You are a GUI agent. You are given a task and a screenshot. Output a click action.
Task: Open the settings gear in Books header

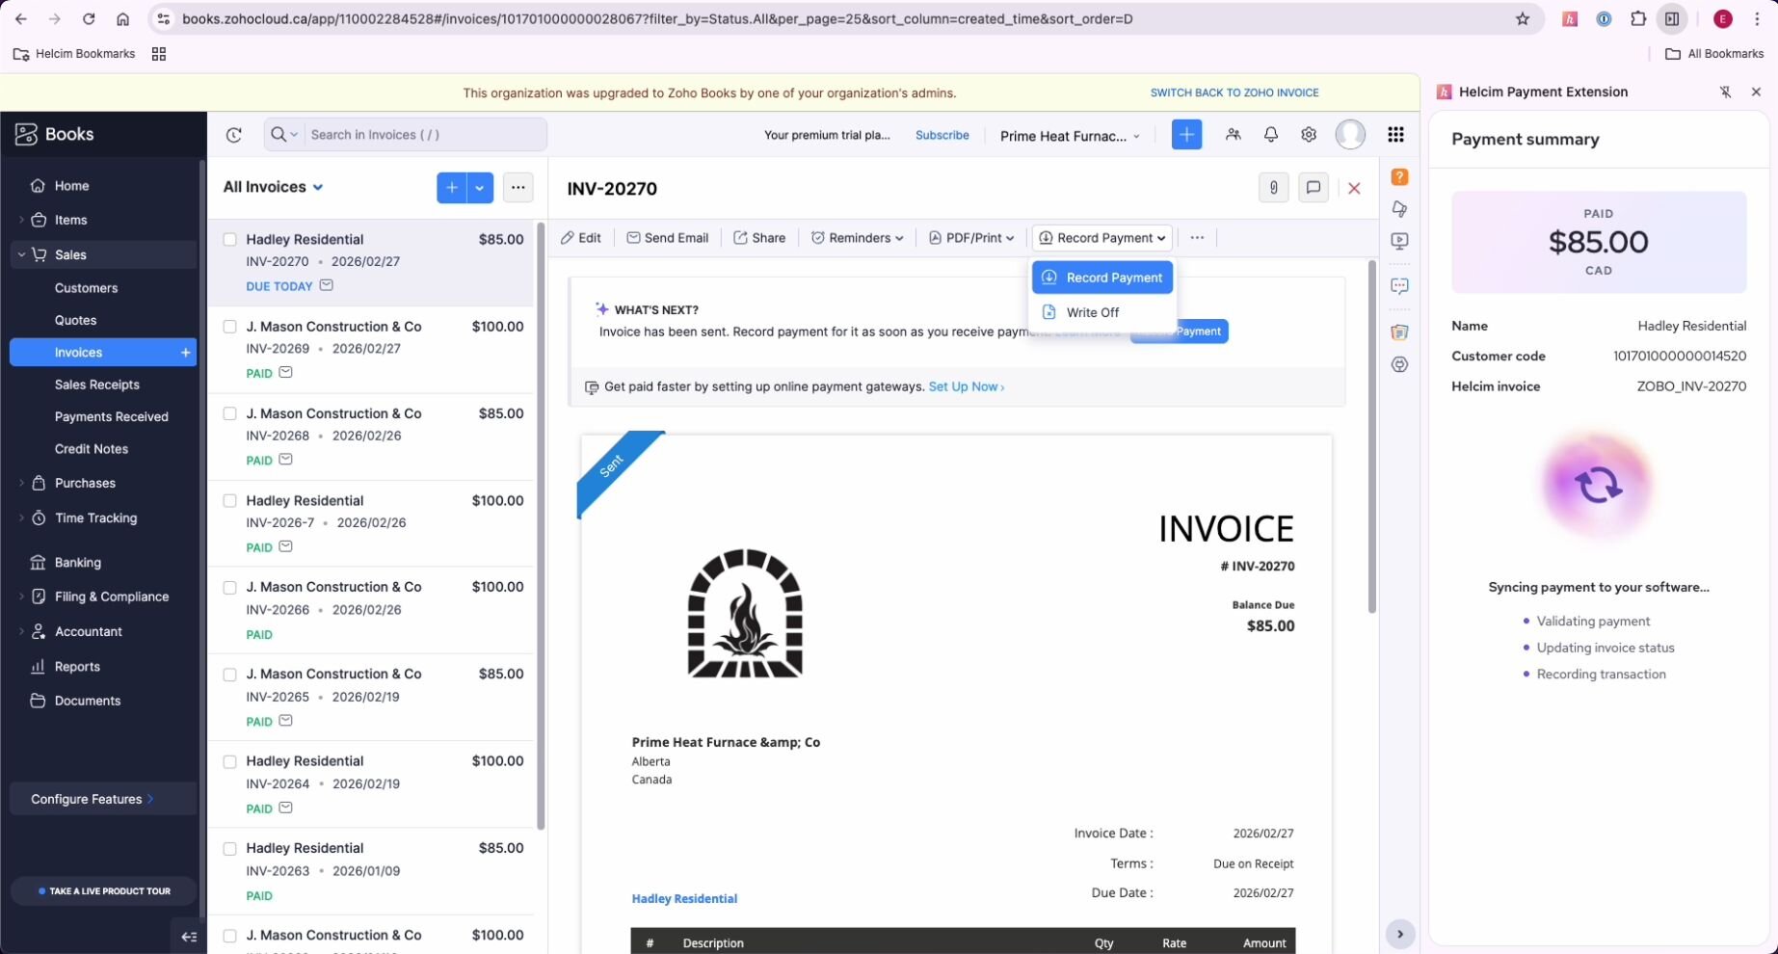click(x=1308, y=135)
